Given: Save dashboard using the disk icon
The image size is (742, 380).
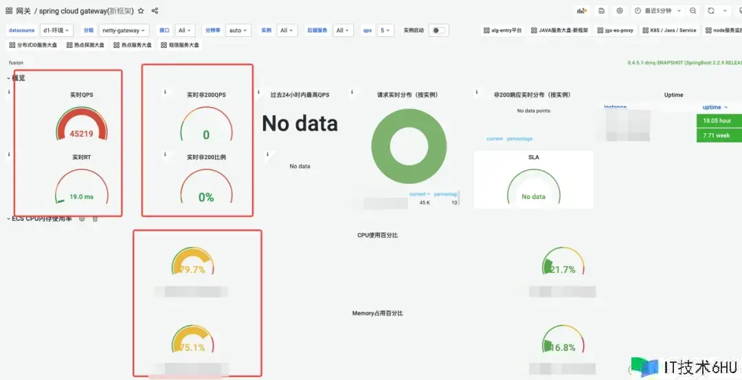Looking at the screenshot, I should coord(601,11).
